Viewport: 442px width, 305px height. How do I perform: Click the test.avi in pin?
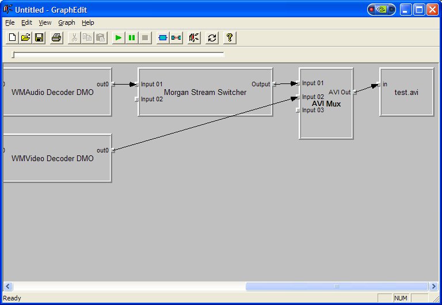pyautogui.click(x=379, y=84)
